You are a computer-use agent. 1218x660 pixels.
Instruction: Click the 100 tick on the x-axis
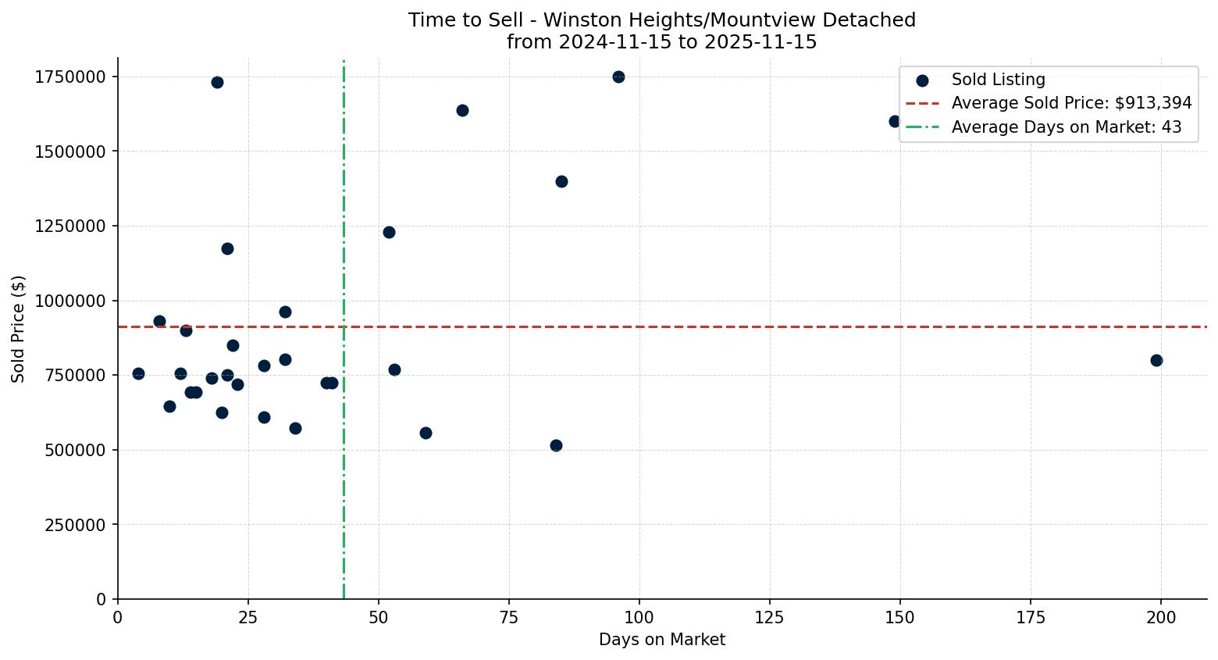pyautogui.click(x=640, y=616)
